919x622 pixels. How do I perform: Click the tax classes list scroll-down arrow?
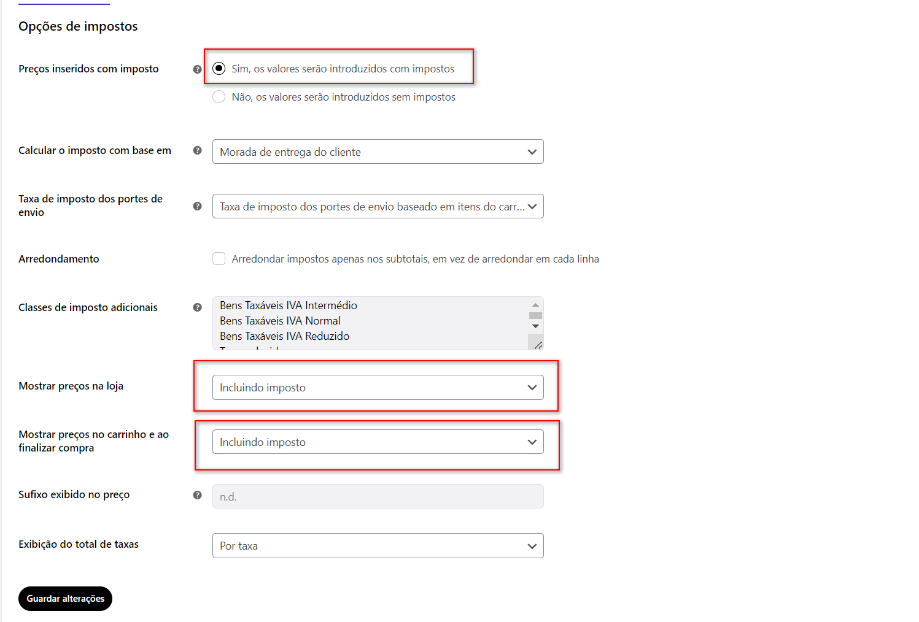pos(535,326)
